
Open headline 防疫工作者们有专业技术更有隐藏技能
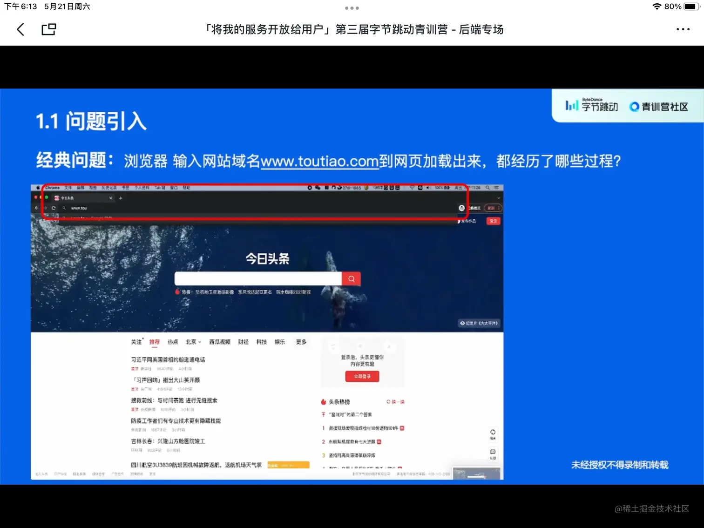[176, 420]
